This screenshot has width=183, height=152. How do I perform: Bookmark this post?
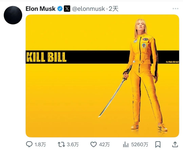click(158, 144)
